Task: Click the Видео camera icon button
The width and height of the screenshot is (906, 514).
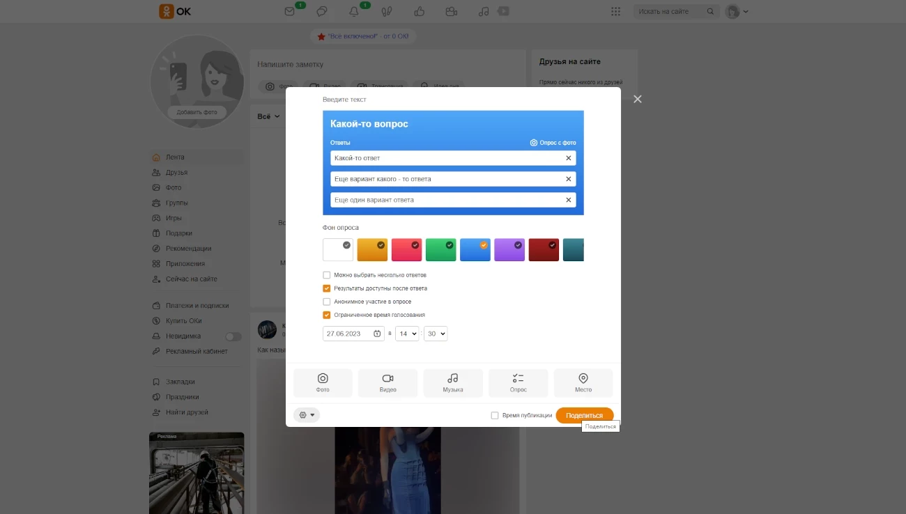Action: point(387,379)
